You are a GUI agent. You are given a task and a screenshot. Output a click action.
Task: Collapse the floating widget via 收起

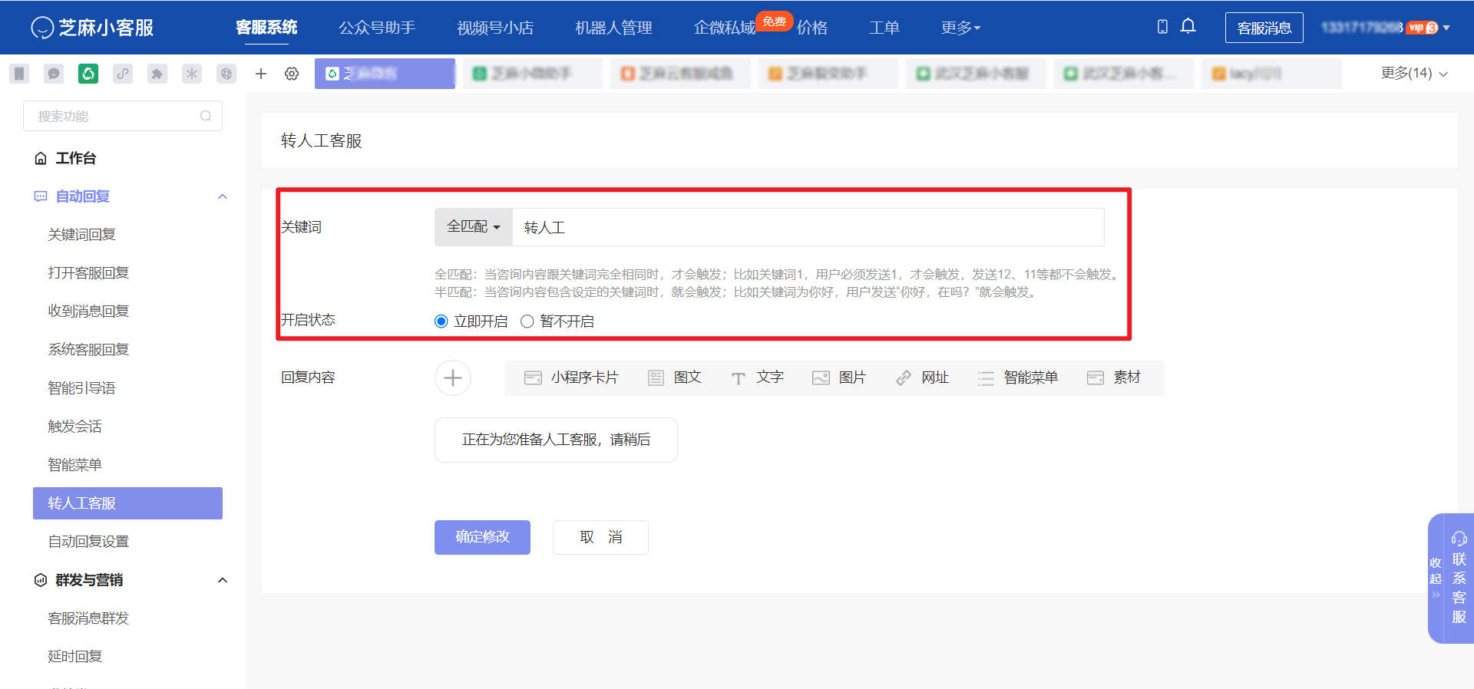coord(1435,579)
